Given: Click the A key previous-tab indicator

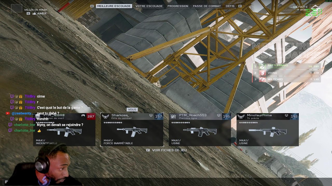Looking at the screenshot, I should [x=92, y=6].
